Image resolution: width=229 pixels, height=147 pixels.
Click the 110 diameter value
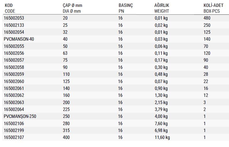[x=66, y=74]
